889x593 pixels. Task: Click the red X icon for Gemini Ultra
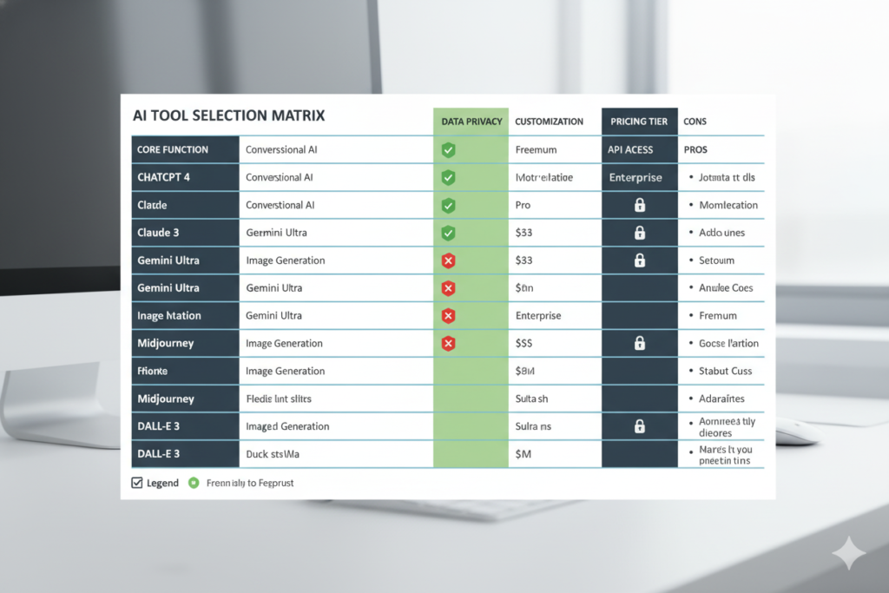[x=448, y=260]
